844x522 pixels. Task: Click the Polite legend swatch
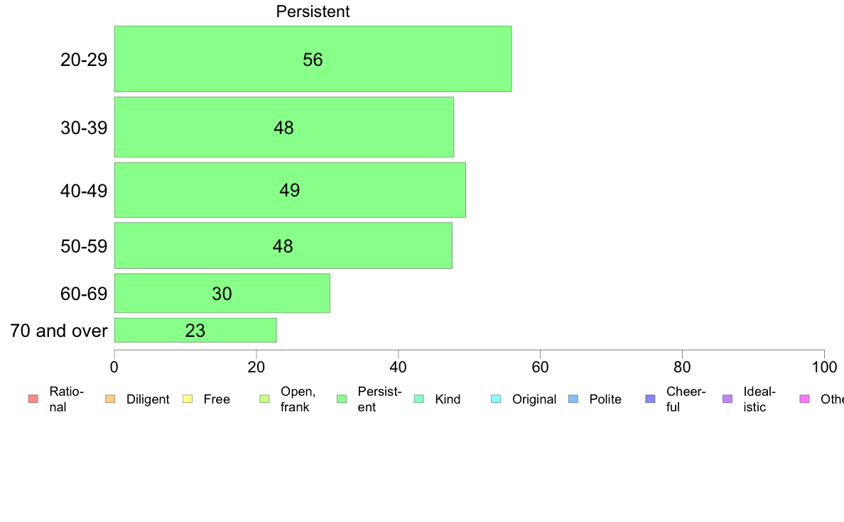[x=573, y=399]
